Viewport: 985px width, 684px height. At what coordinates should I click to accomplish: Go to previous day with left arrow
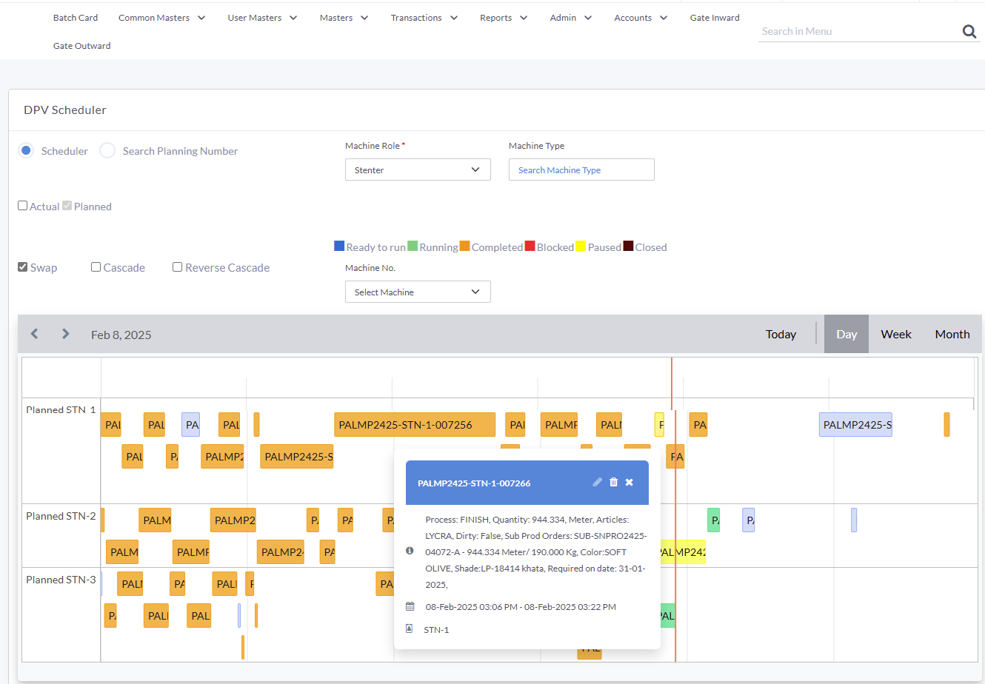point(34,334)
